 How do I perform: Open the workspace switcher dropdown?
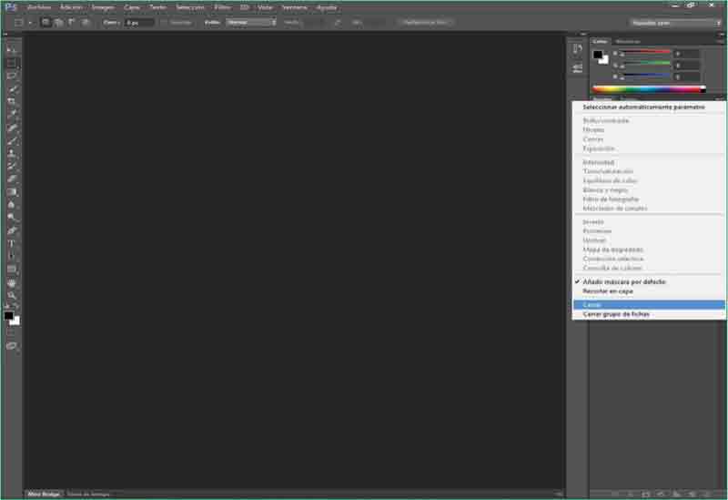(675, 22)
